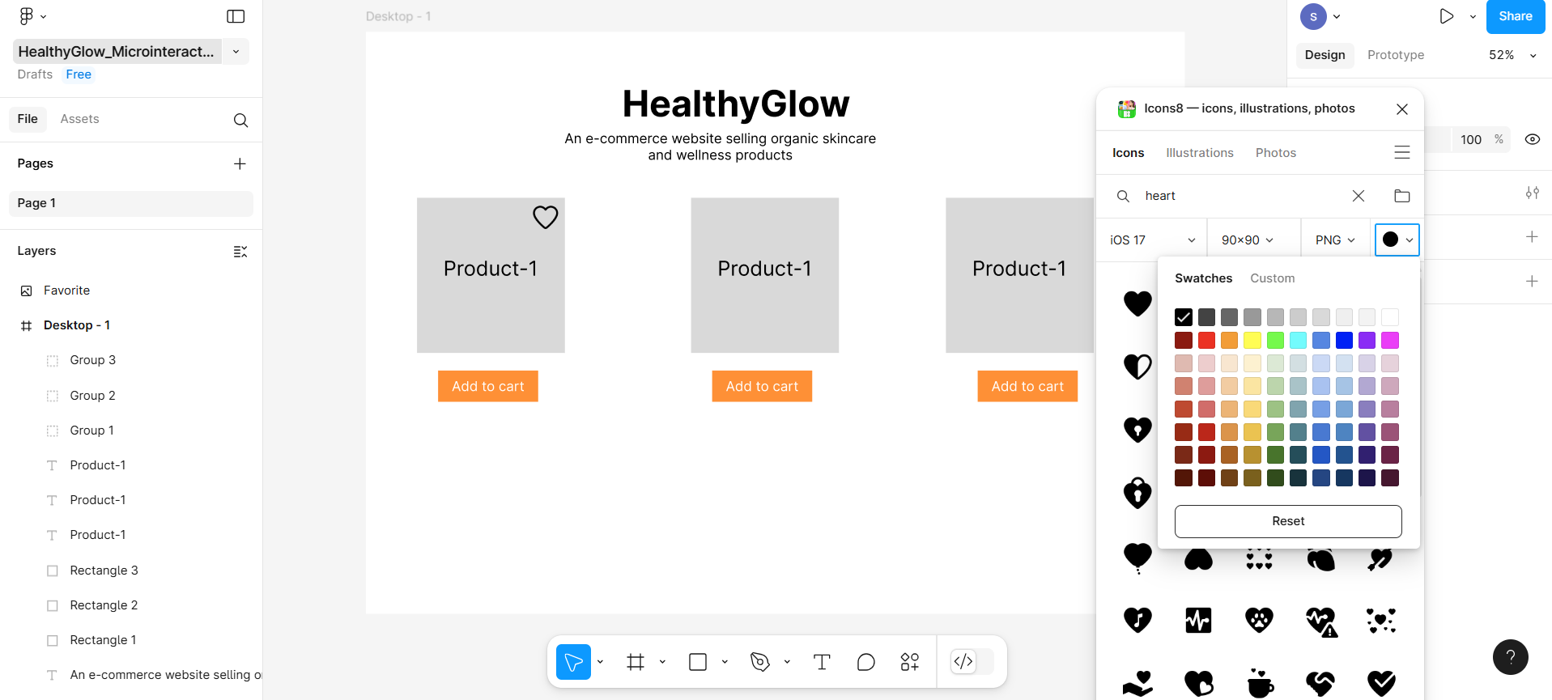This screenshot has width=1552, height=700.
Task: Click the Share button
Action: [x=1515, y=16]
